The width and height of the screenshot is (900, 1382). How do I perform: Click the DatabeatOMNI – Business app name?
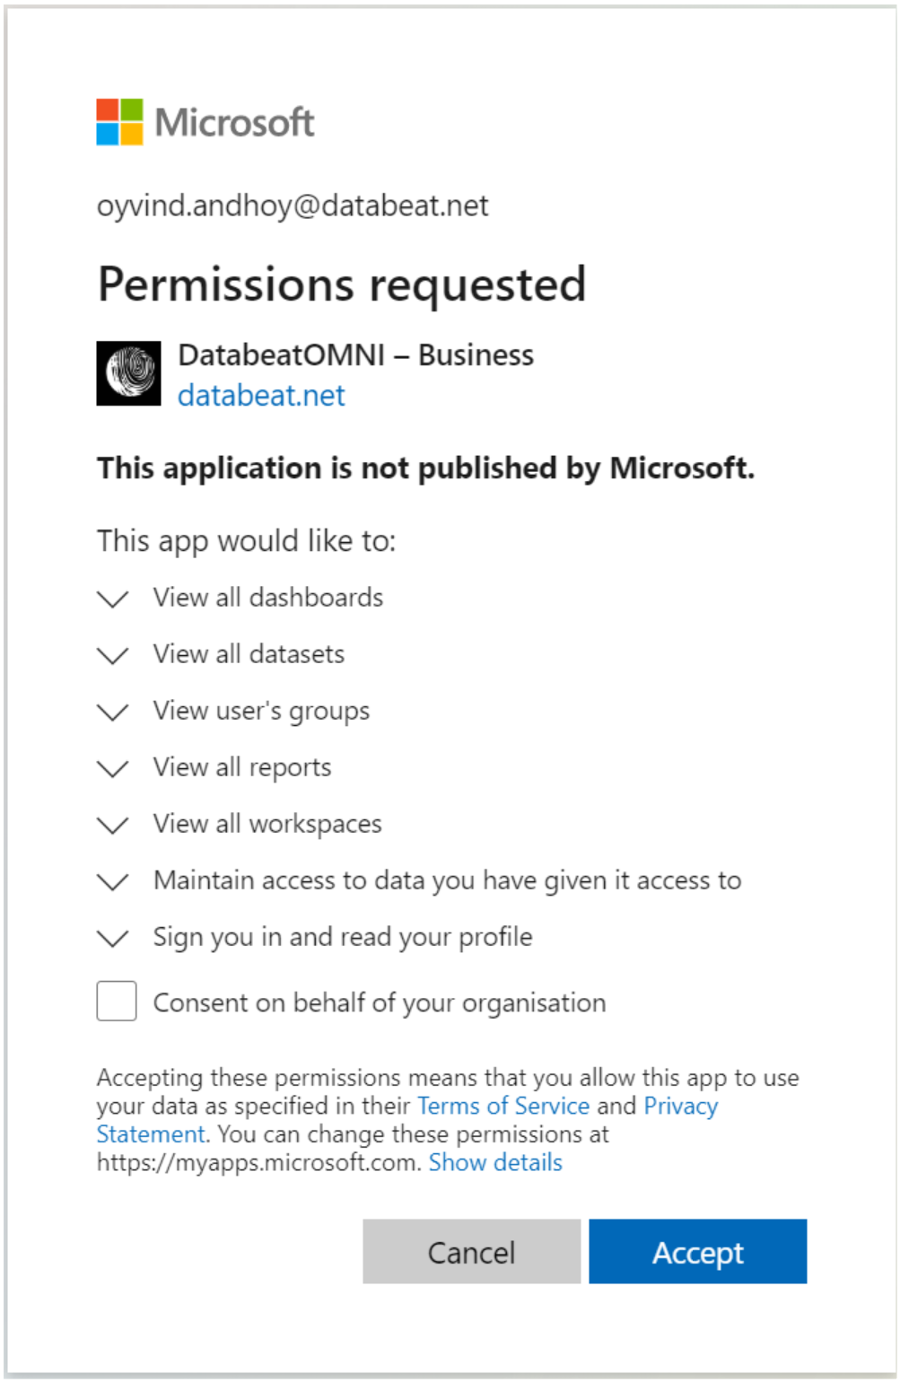tap(355, 355)
